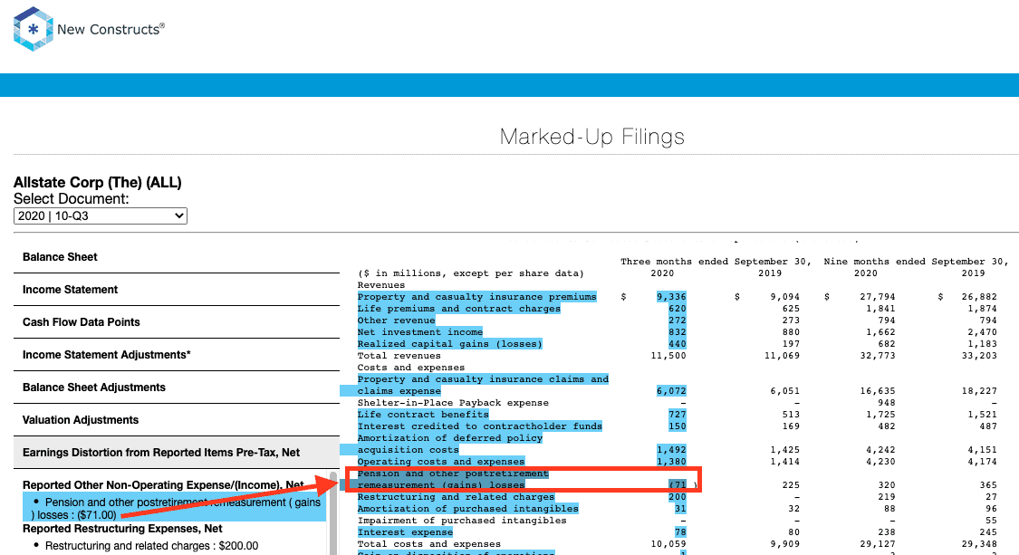Click the highlighted value 1,380
This screenshot has height=555, width=1019.
coord(671,462)
